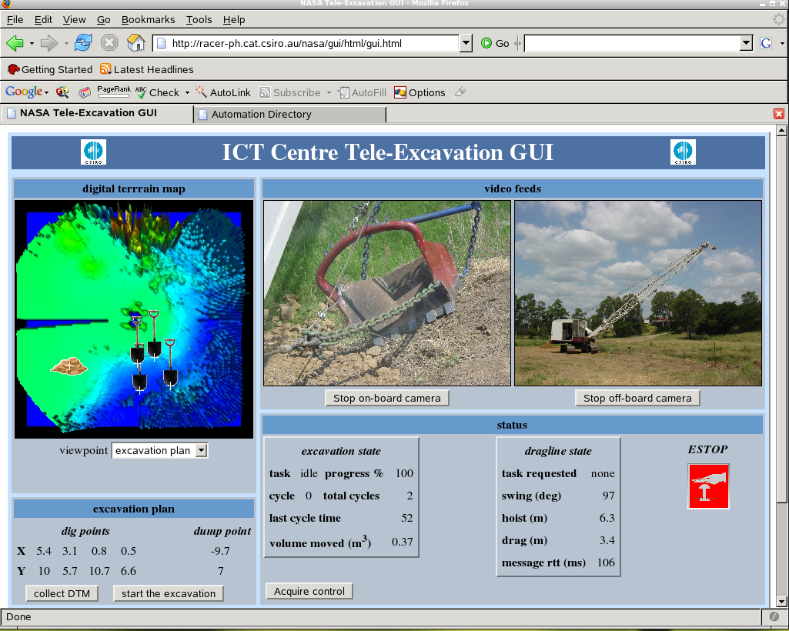Click the browser Home icon
Image resolution: width=789 pixels, height=631 pixels.
coord(135,43)
